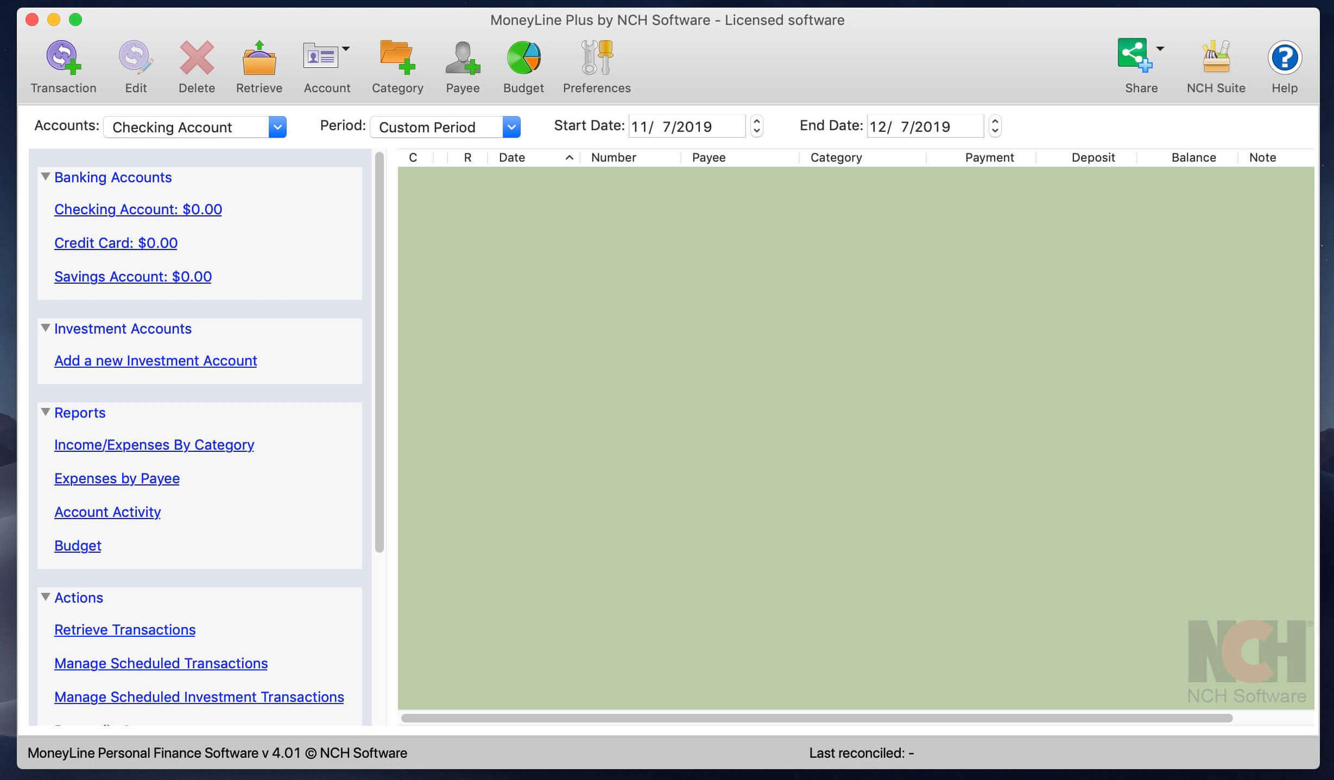Open the Accounts combo box

(x=195, y=127)
